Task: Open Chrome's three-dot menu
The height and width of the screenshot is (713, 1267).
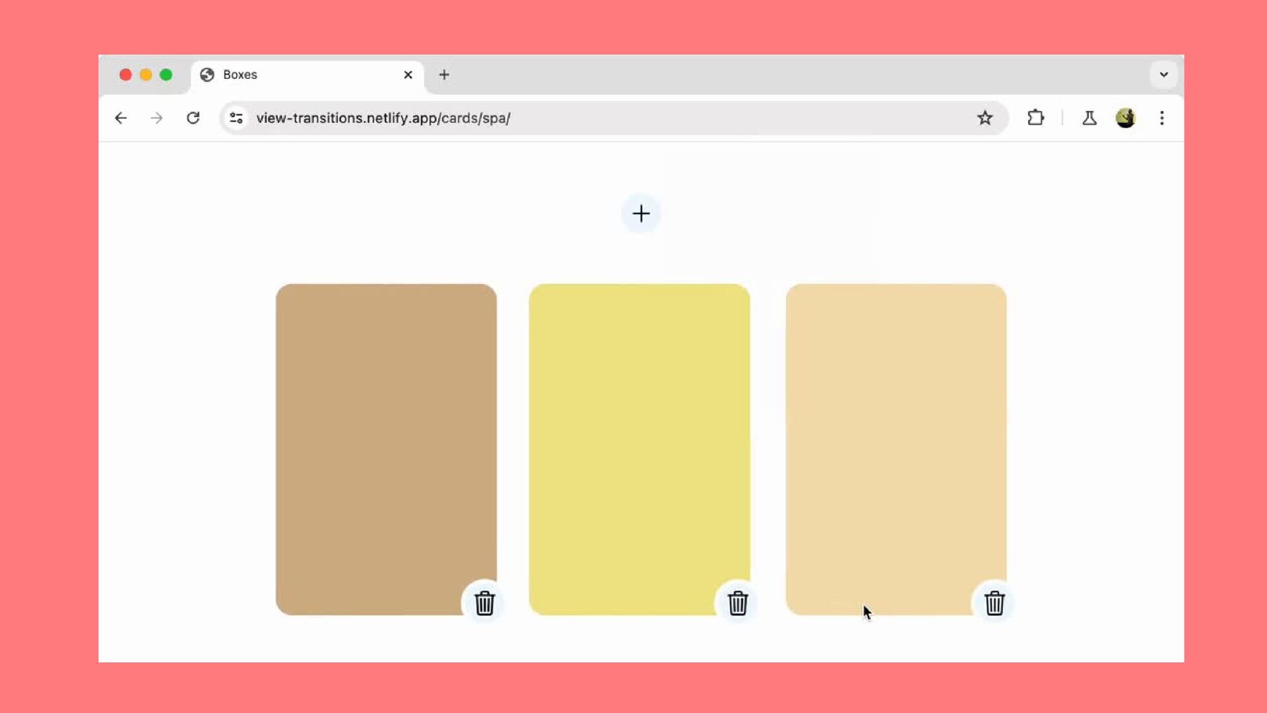Action: click(1162, 118)
